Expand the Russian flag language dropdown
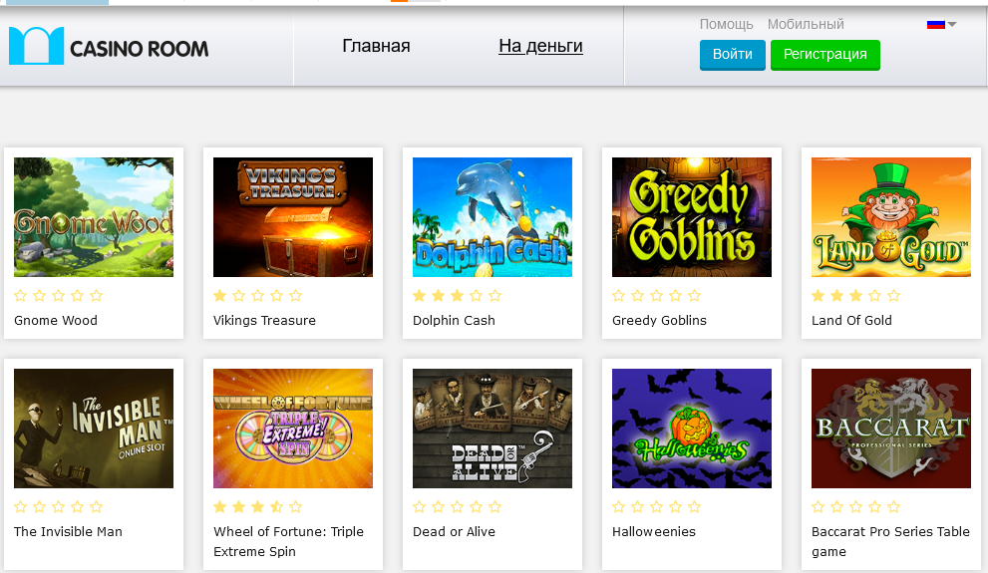988x573 pixels. [941, 25]
